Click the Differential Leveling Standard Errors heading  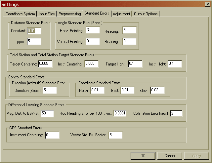pyautogui.click(x=36, y=105)
